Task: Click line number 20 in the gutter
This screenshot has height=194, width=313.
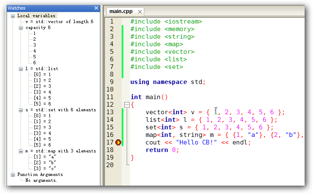Action: [110, 165]
